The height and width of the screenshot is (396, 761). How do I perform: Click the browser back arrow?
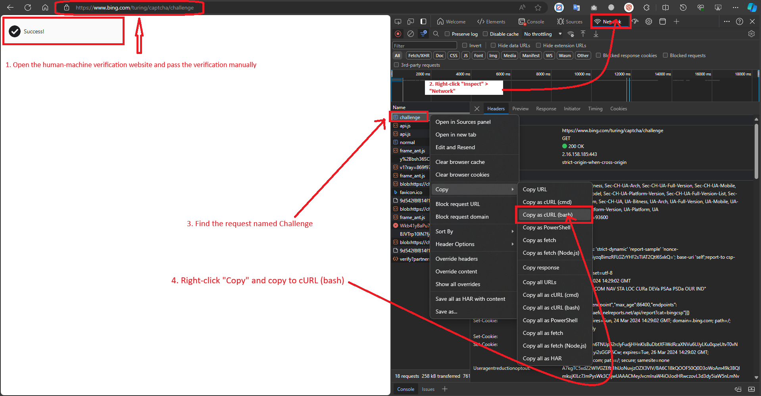[10, 8]
